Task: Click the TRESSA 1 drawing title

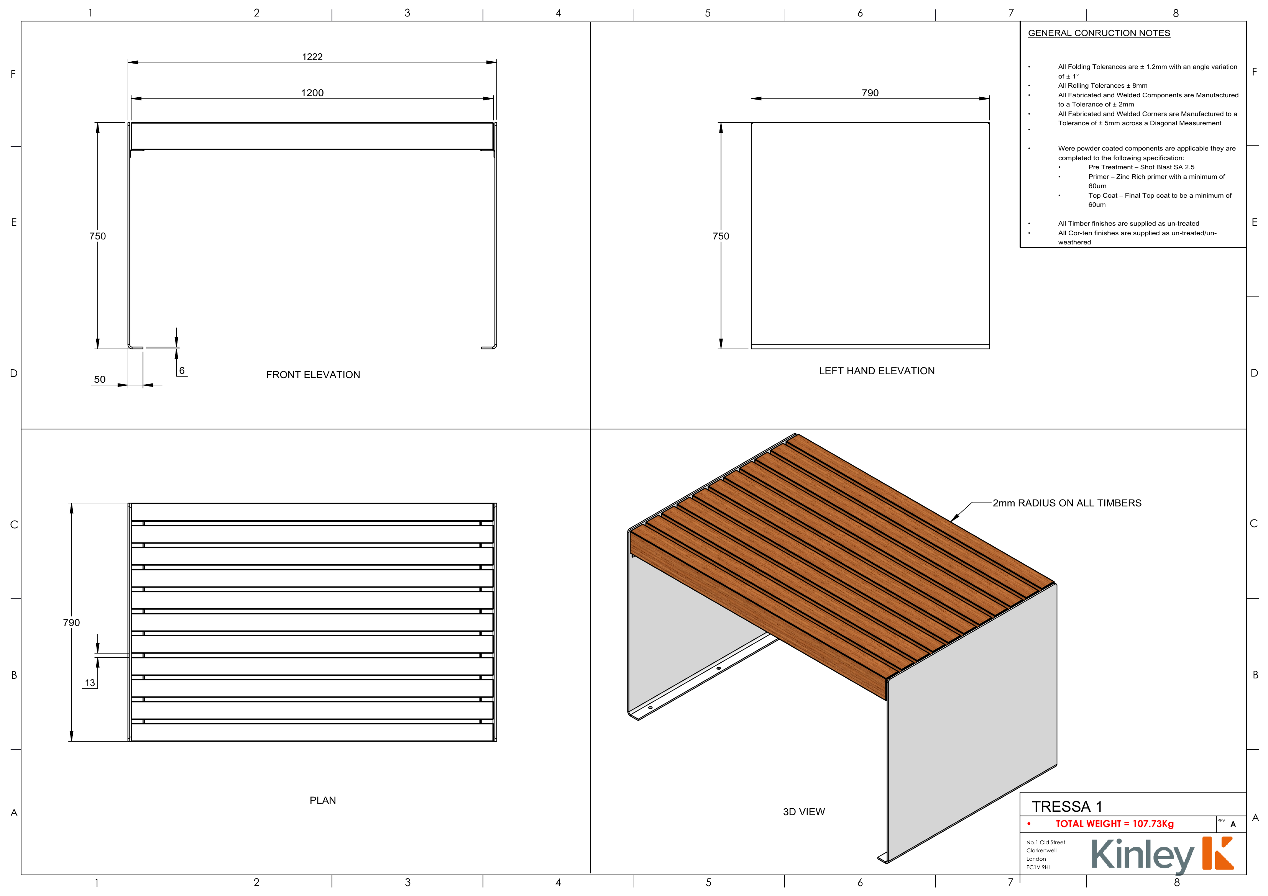Action: click(1067, 807)
